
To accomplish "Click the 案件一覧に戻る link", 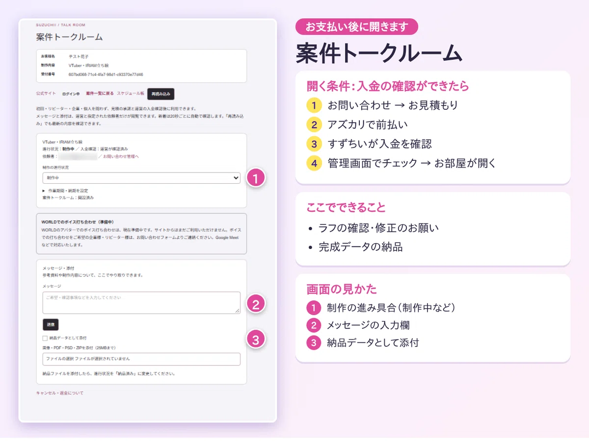I will tap(100, 93).
